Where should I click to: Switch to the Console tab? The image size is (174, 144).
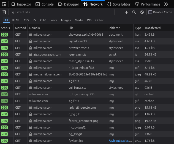click(45, 4)
